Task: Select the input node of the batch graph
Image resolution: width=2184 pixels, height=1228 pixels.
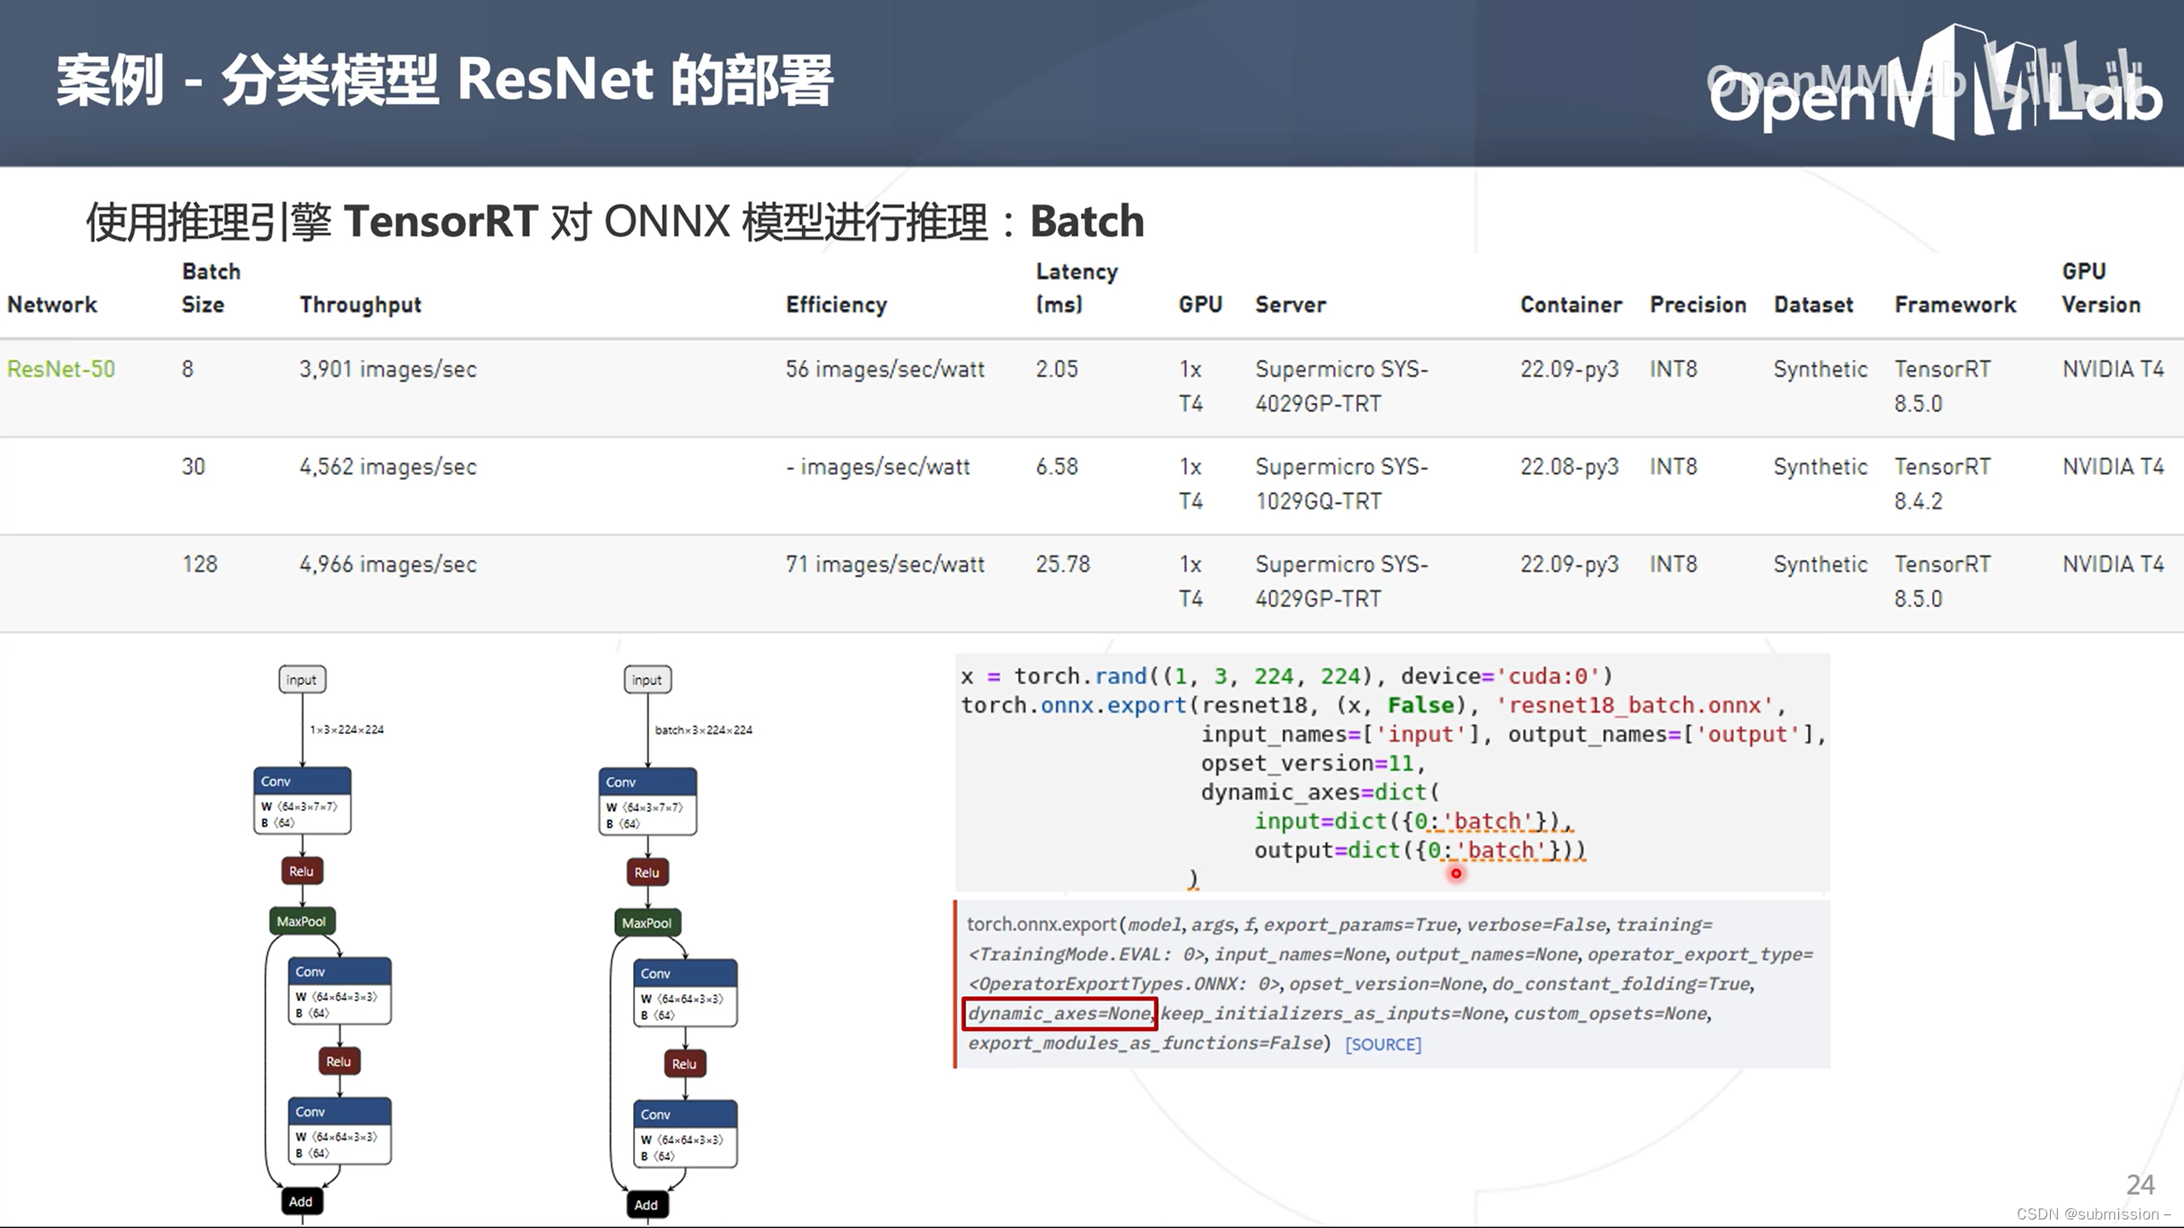Action: click(x=647, y=680)
